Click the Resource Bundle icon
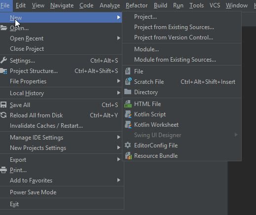 pyautogui.click(x=128, y=156)
